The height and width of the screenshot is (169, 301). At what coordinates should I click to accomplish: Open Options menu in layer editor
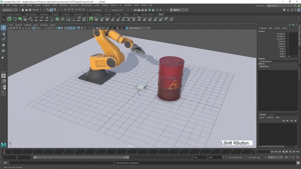pyautogui.click(x=270, y=118)
